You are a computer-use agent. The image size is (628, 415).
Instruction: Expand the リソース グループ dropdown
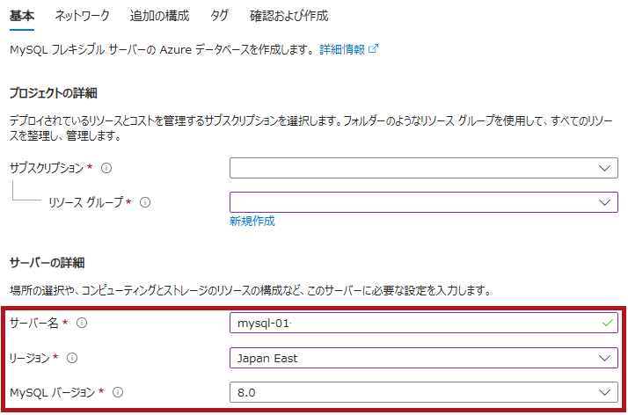click(x=422, y=202)
